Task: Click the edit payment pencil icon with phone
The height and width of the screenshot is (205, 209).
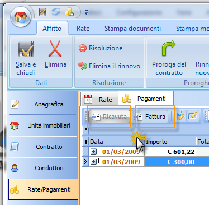Action: pyautogui.click(x=180, y=117)
